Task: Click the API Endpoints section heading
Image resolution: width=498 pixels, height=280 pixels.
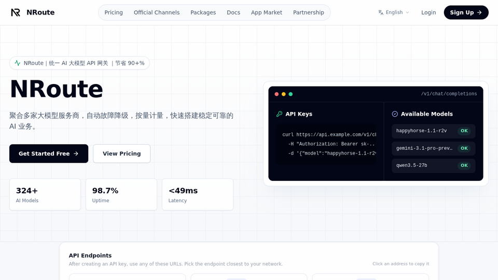Action: pyautogui.click(x=90, y=256)
